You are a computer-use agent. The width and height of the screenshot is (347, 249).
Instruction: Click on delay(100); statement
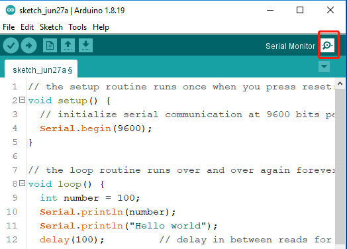pos(72,240)
